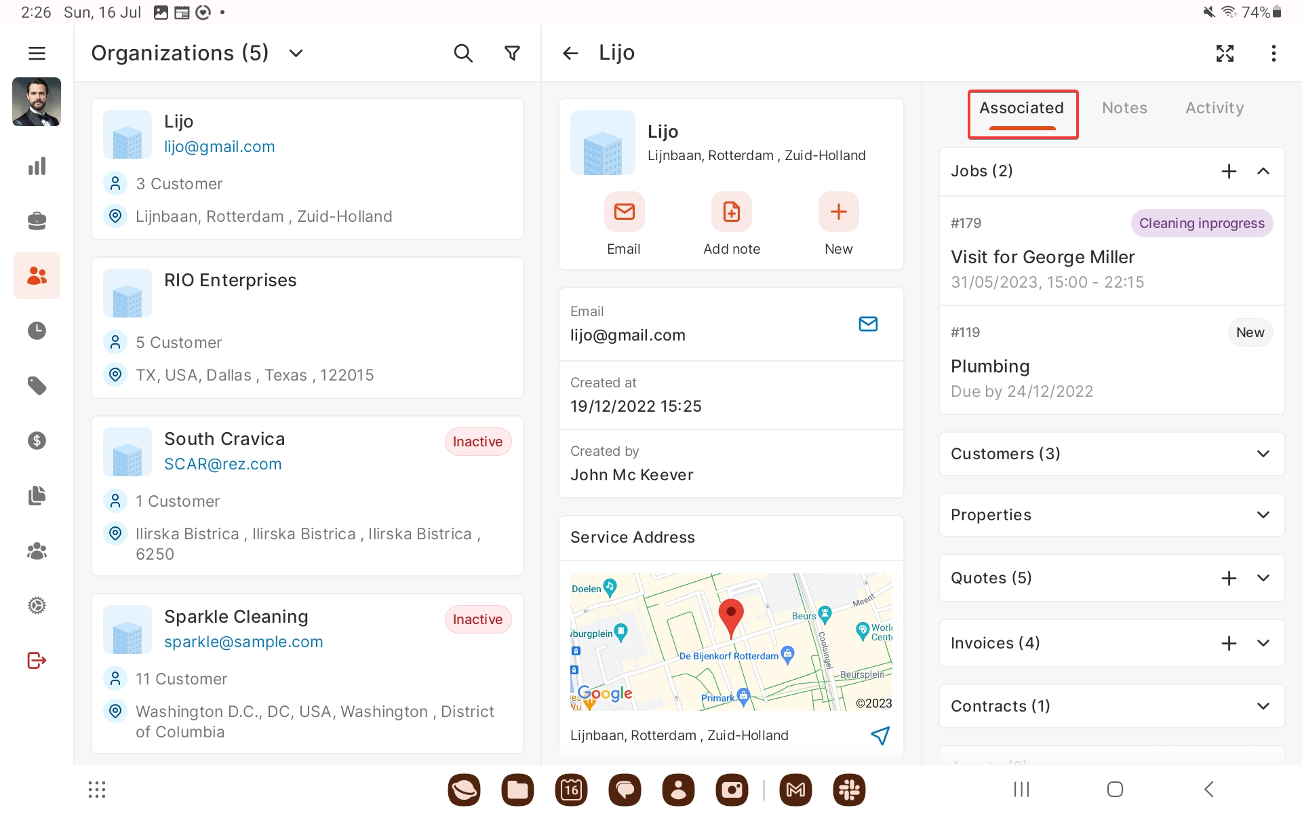Image resolution: width=1302 pixels, height=814 pixels.
Task: Click the logout icon in sidebar
Action: 37,660
